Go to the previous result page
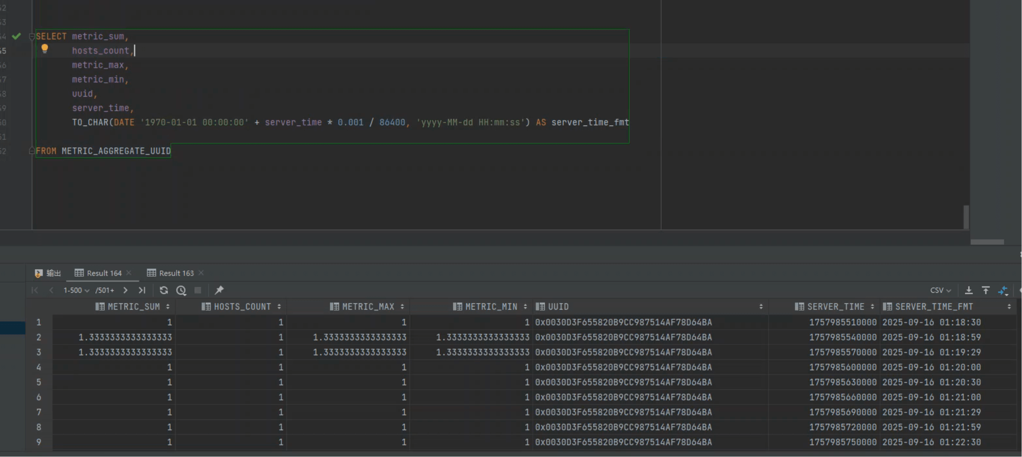The image size is (1022, 457). coord(51,291)
